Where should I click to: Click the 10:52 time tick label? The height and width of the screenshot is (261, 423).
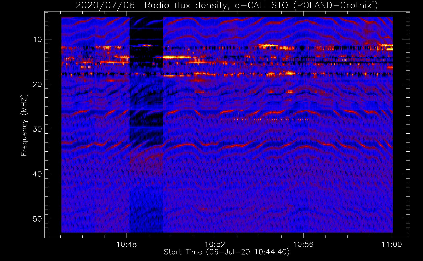(x=215, y=245)
